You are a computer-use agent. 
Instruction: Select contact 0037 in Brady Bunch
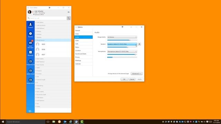coord(53,54)
